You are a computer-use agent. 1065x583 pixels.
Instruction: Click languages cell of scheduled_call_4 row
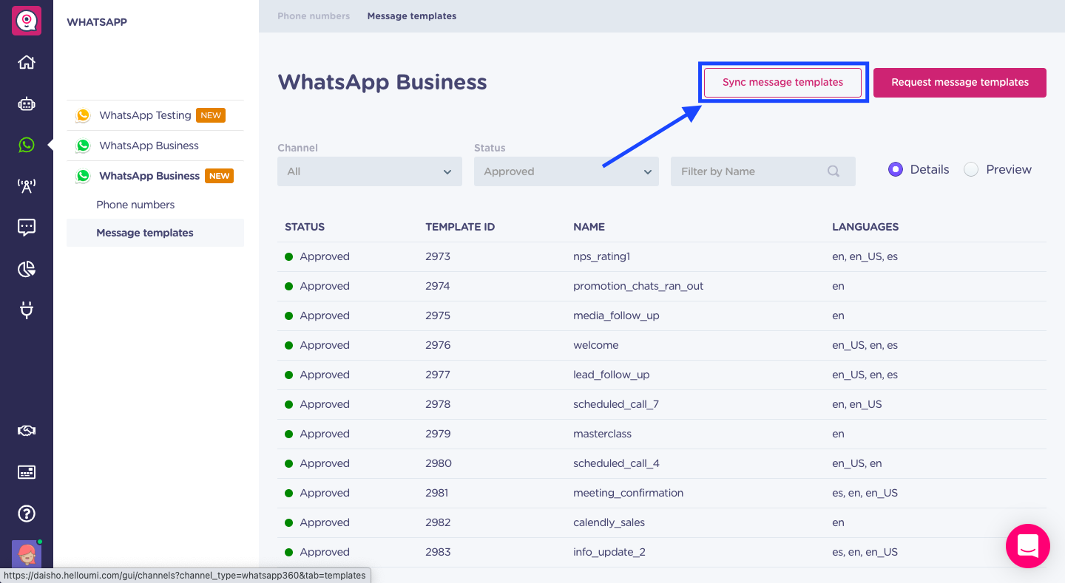click(857, 463)
